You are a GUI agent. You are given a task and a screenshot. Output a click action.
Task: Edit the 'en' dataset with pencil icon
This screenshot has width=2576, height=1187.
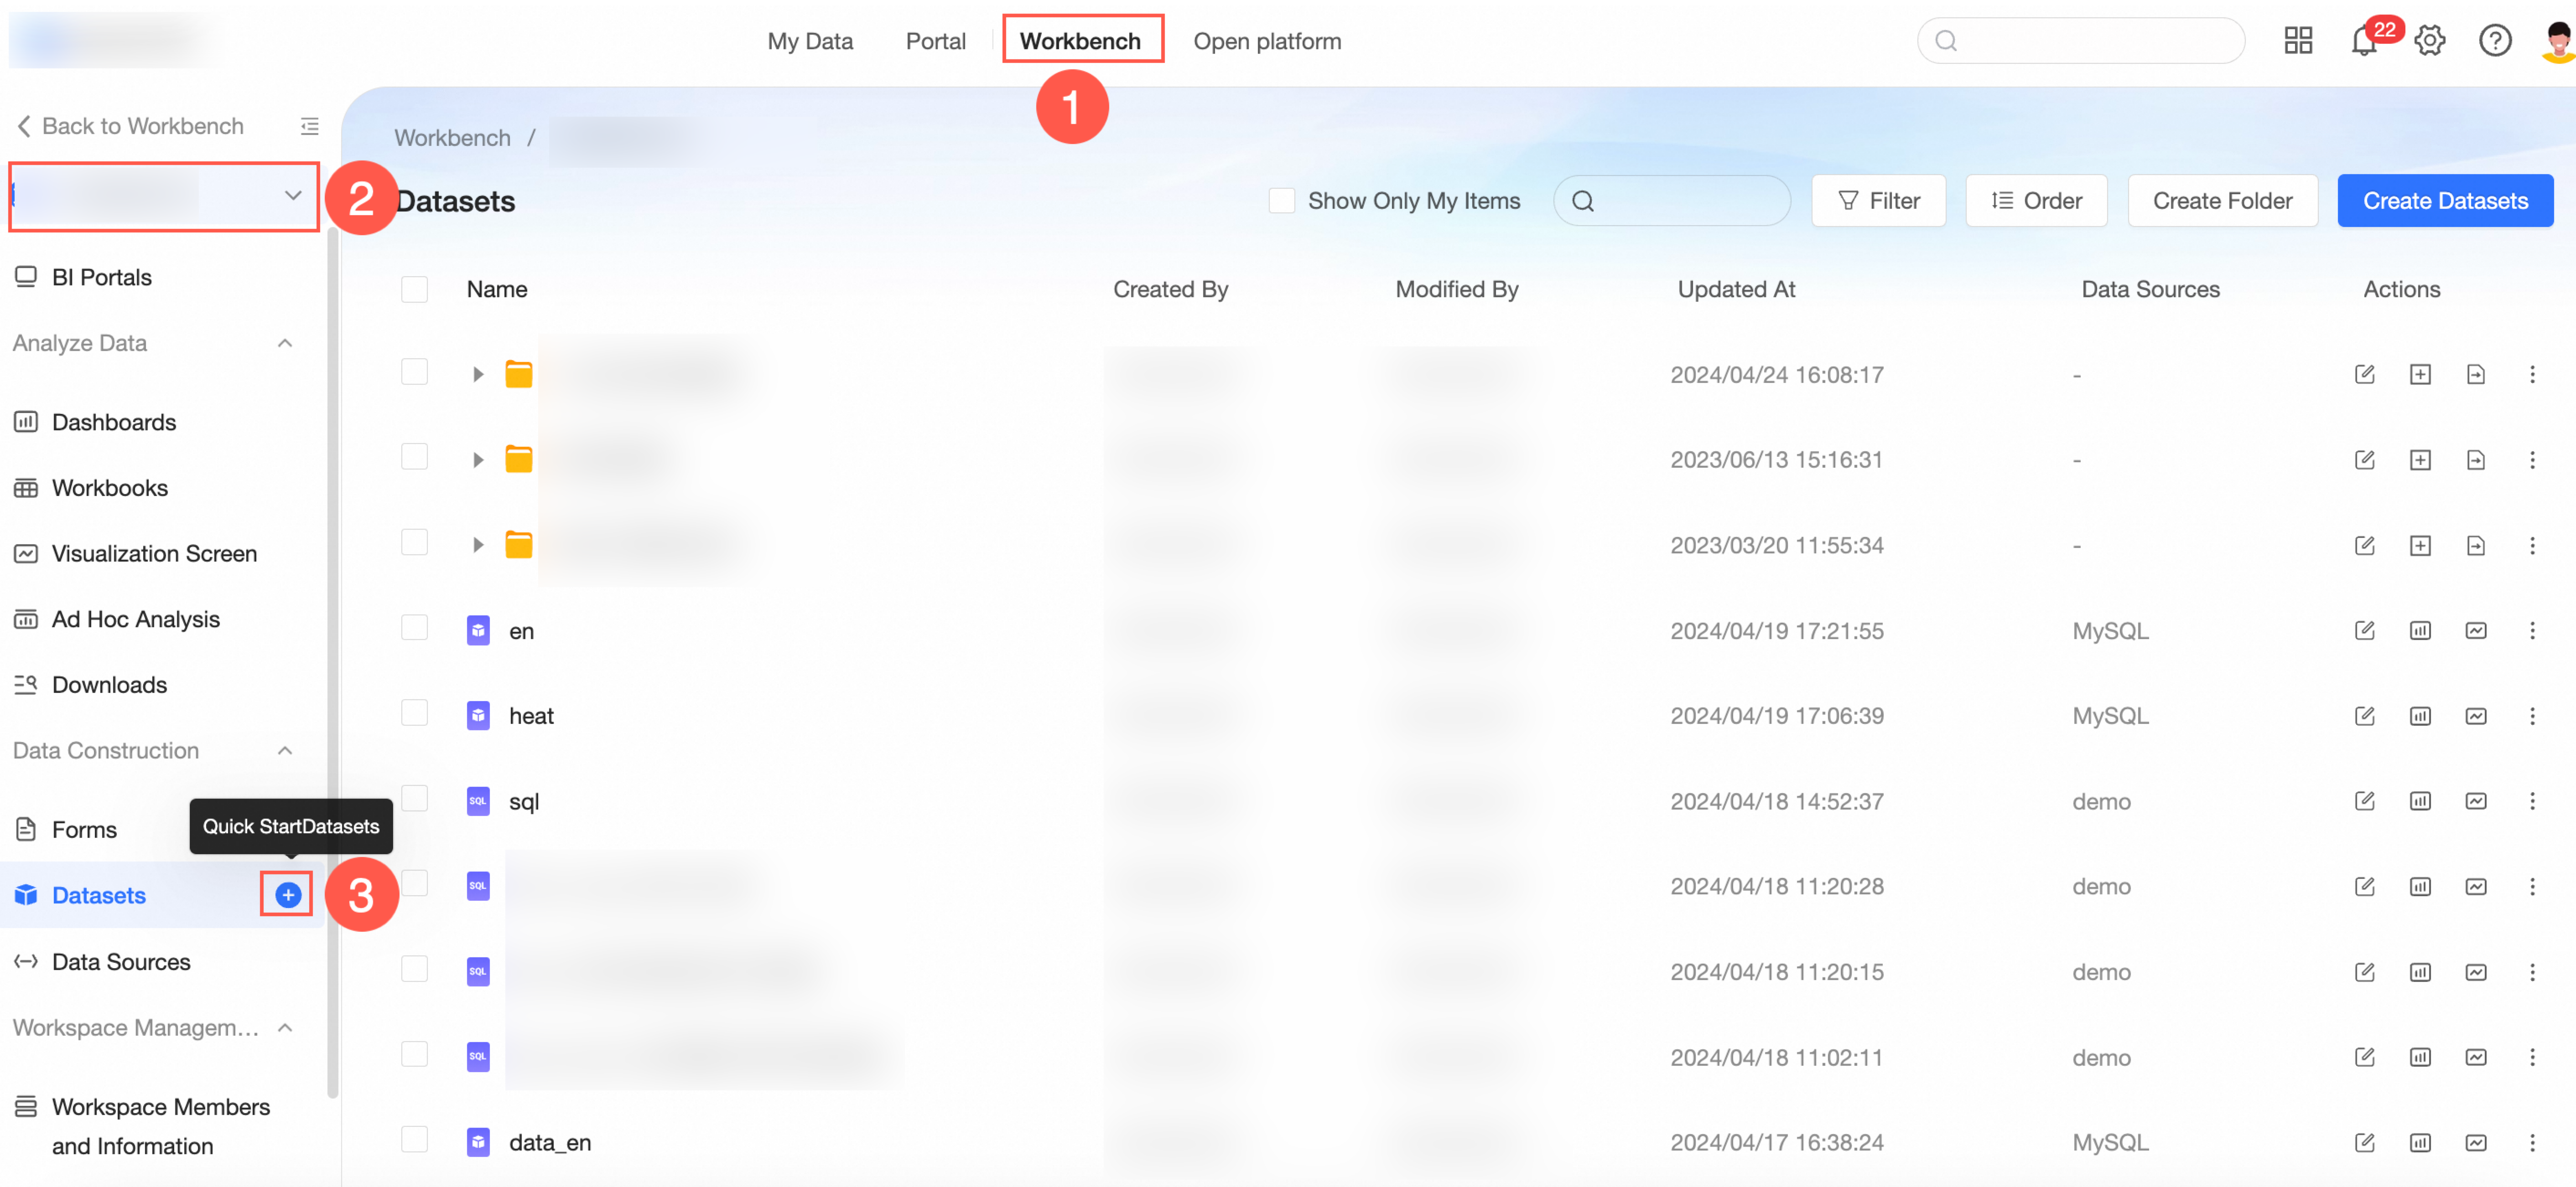pyautogui.click(x=2364, y=630)
